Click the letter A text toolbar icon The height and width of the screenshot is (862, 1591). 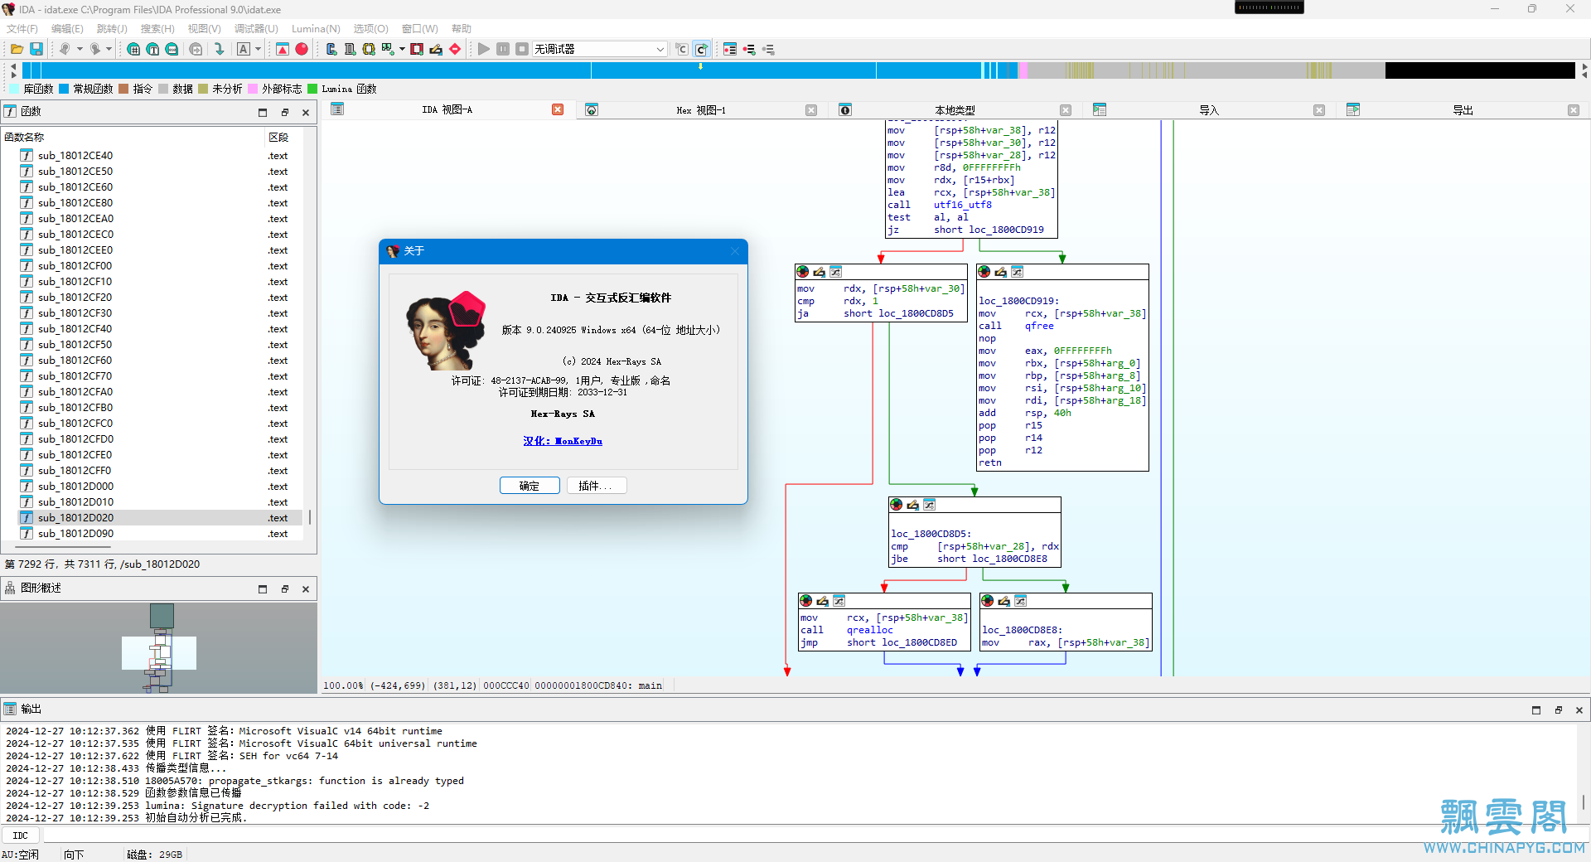tap(244, 50)
